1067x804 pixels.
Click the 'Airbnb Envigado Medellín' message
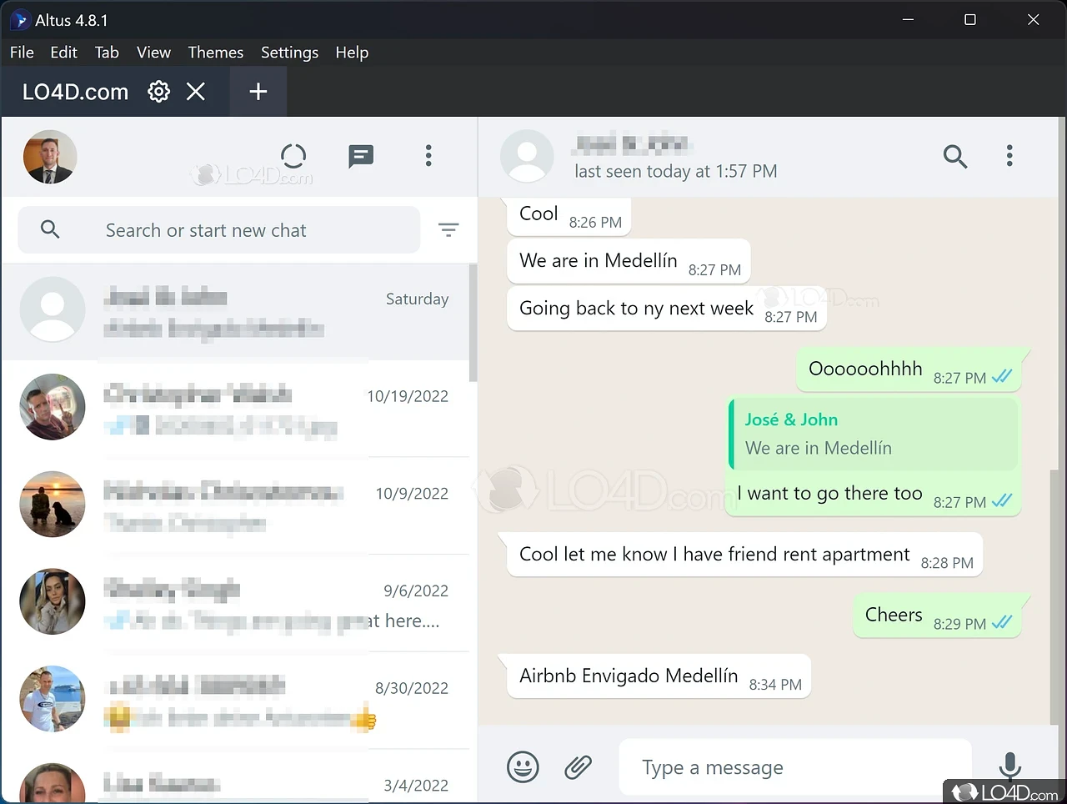point(659,676)
